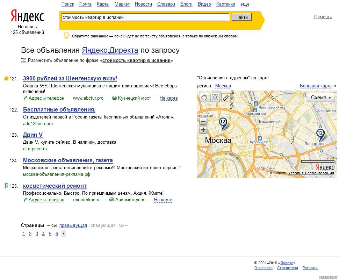
Task: Click the Ярославский вокзал station icon on map
Action: coord(256,103)
